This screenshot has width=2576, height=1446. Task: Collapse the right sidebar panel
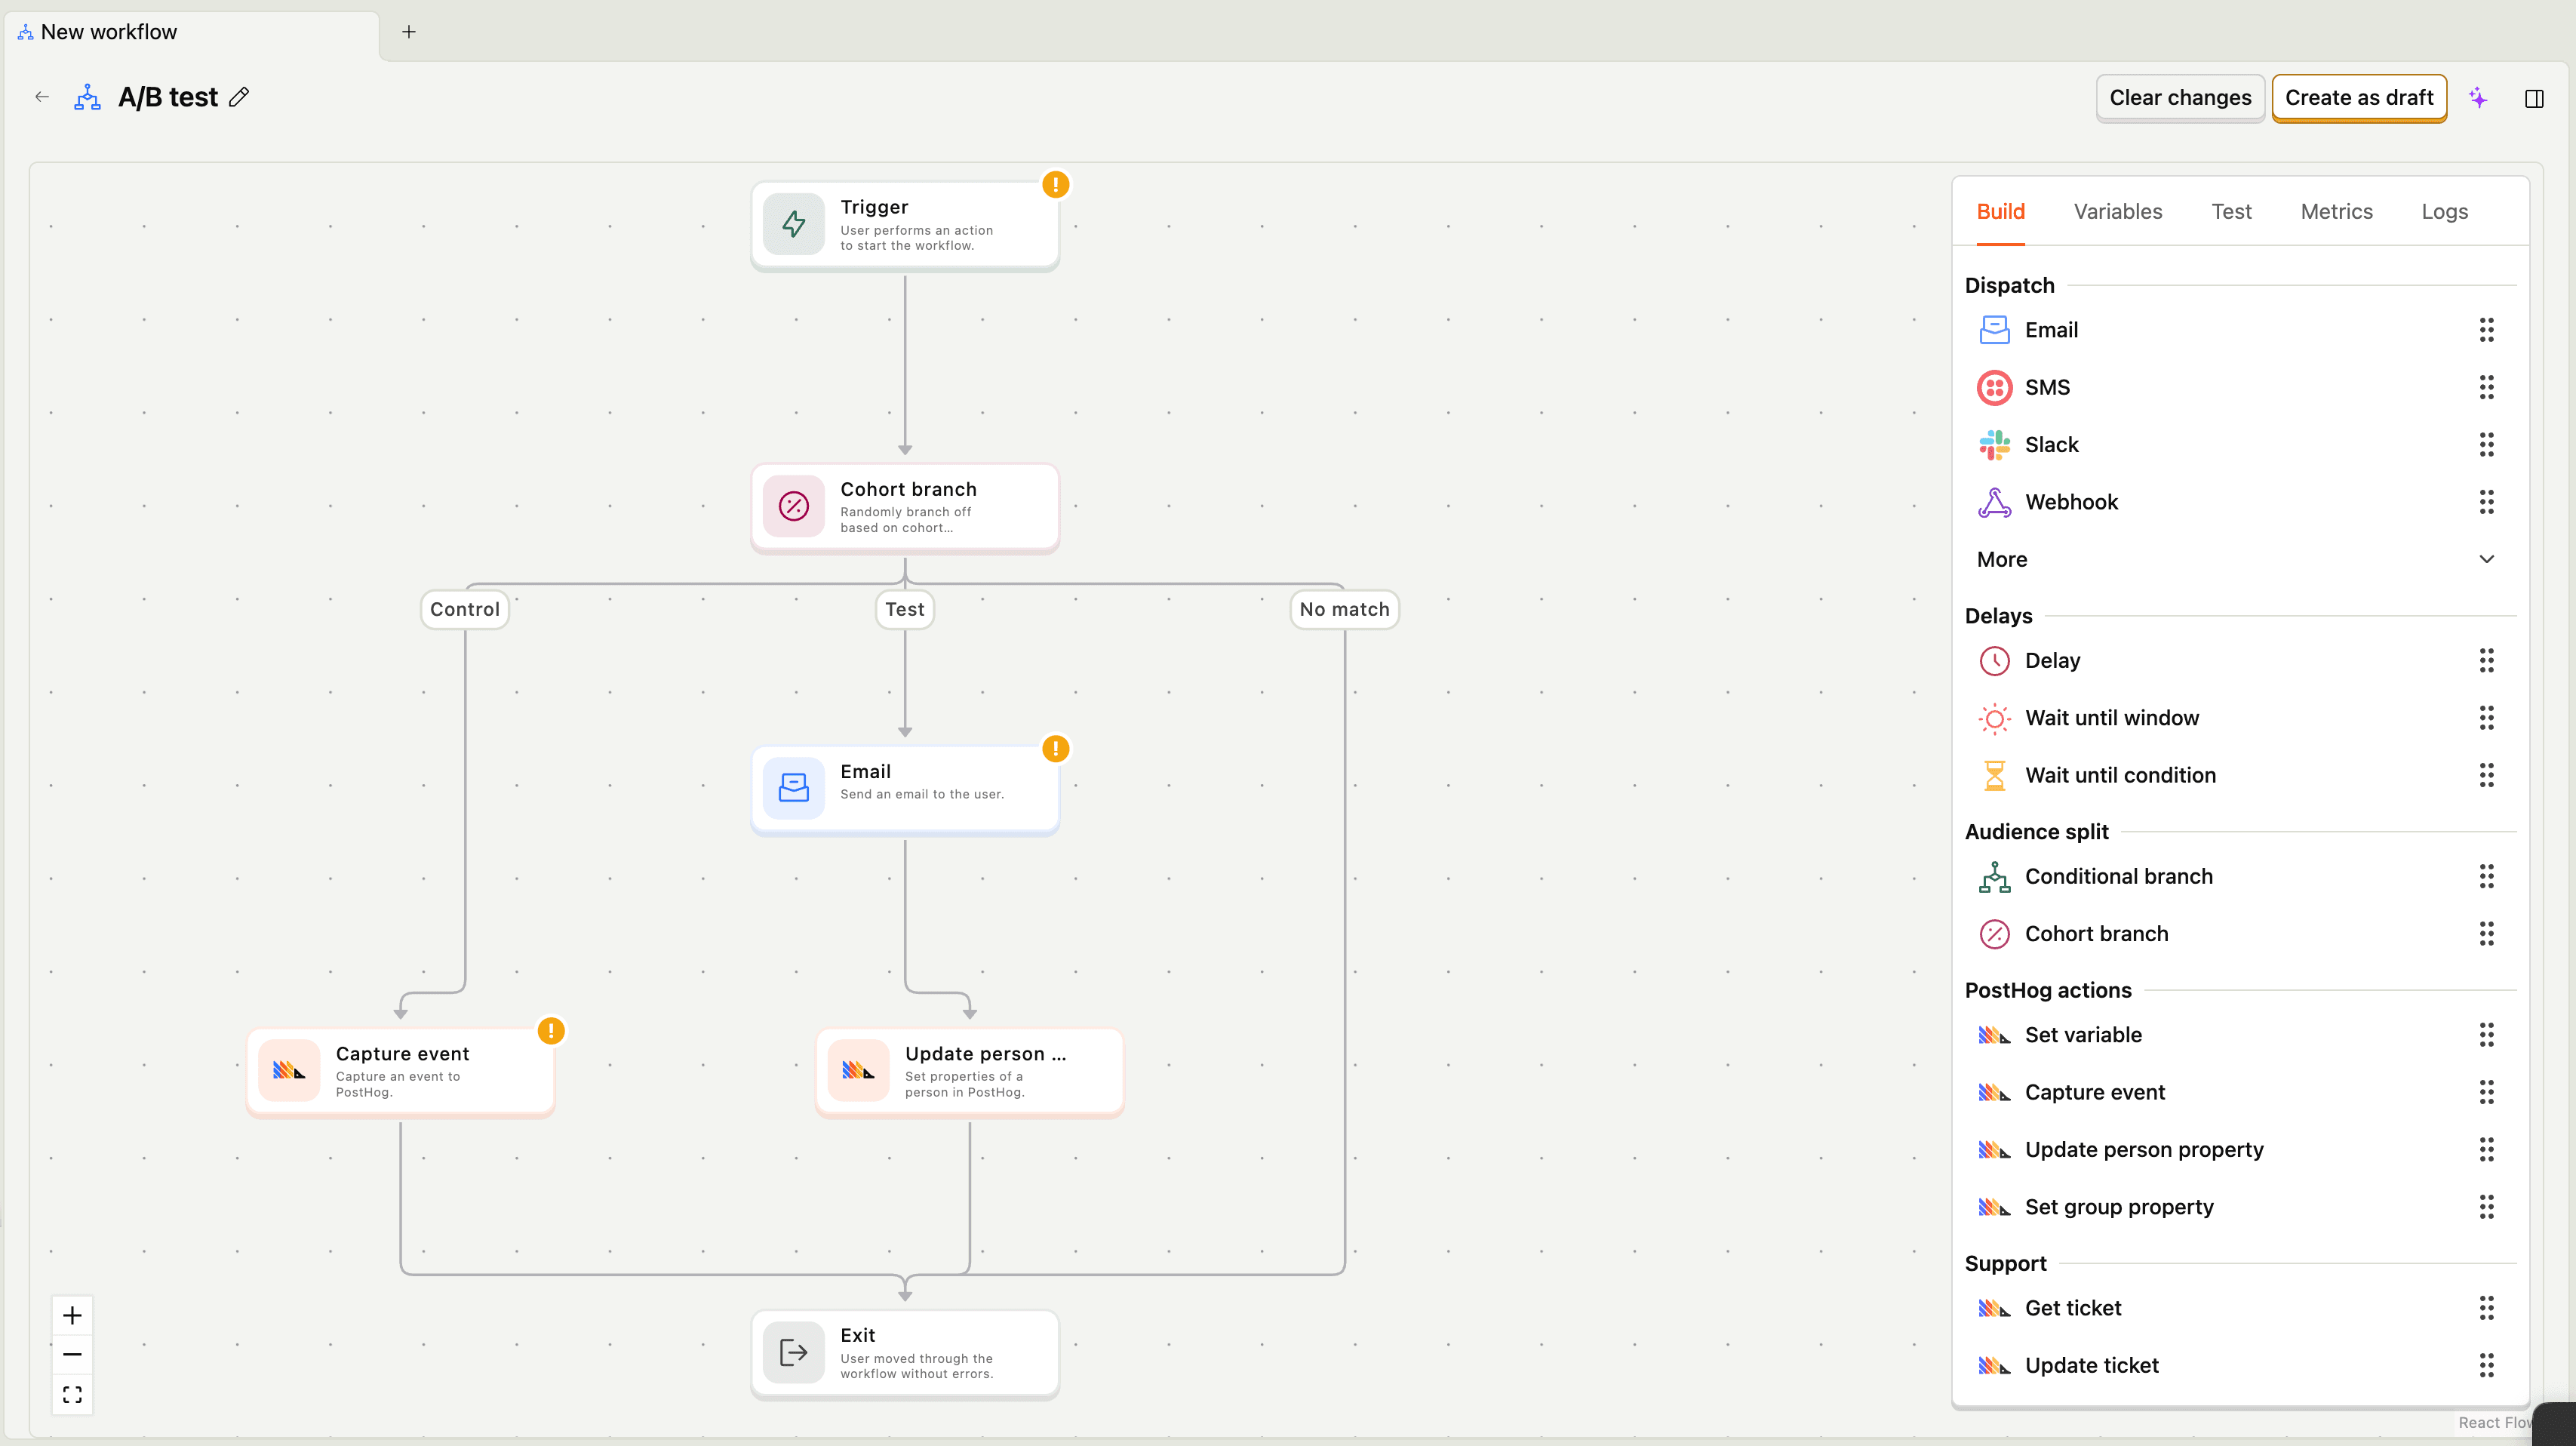click(x=2536, y=97)
